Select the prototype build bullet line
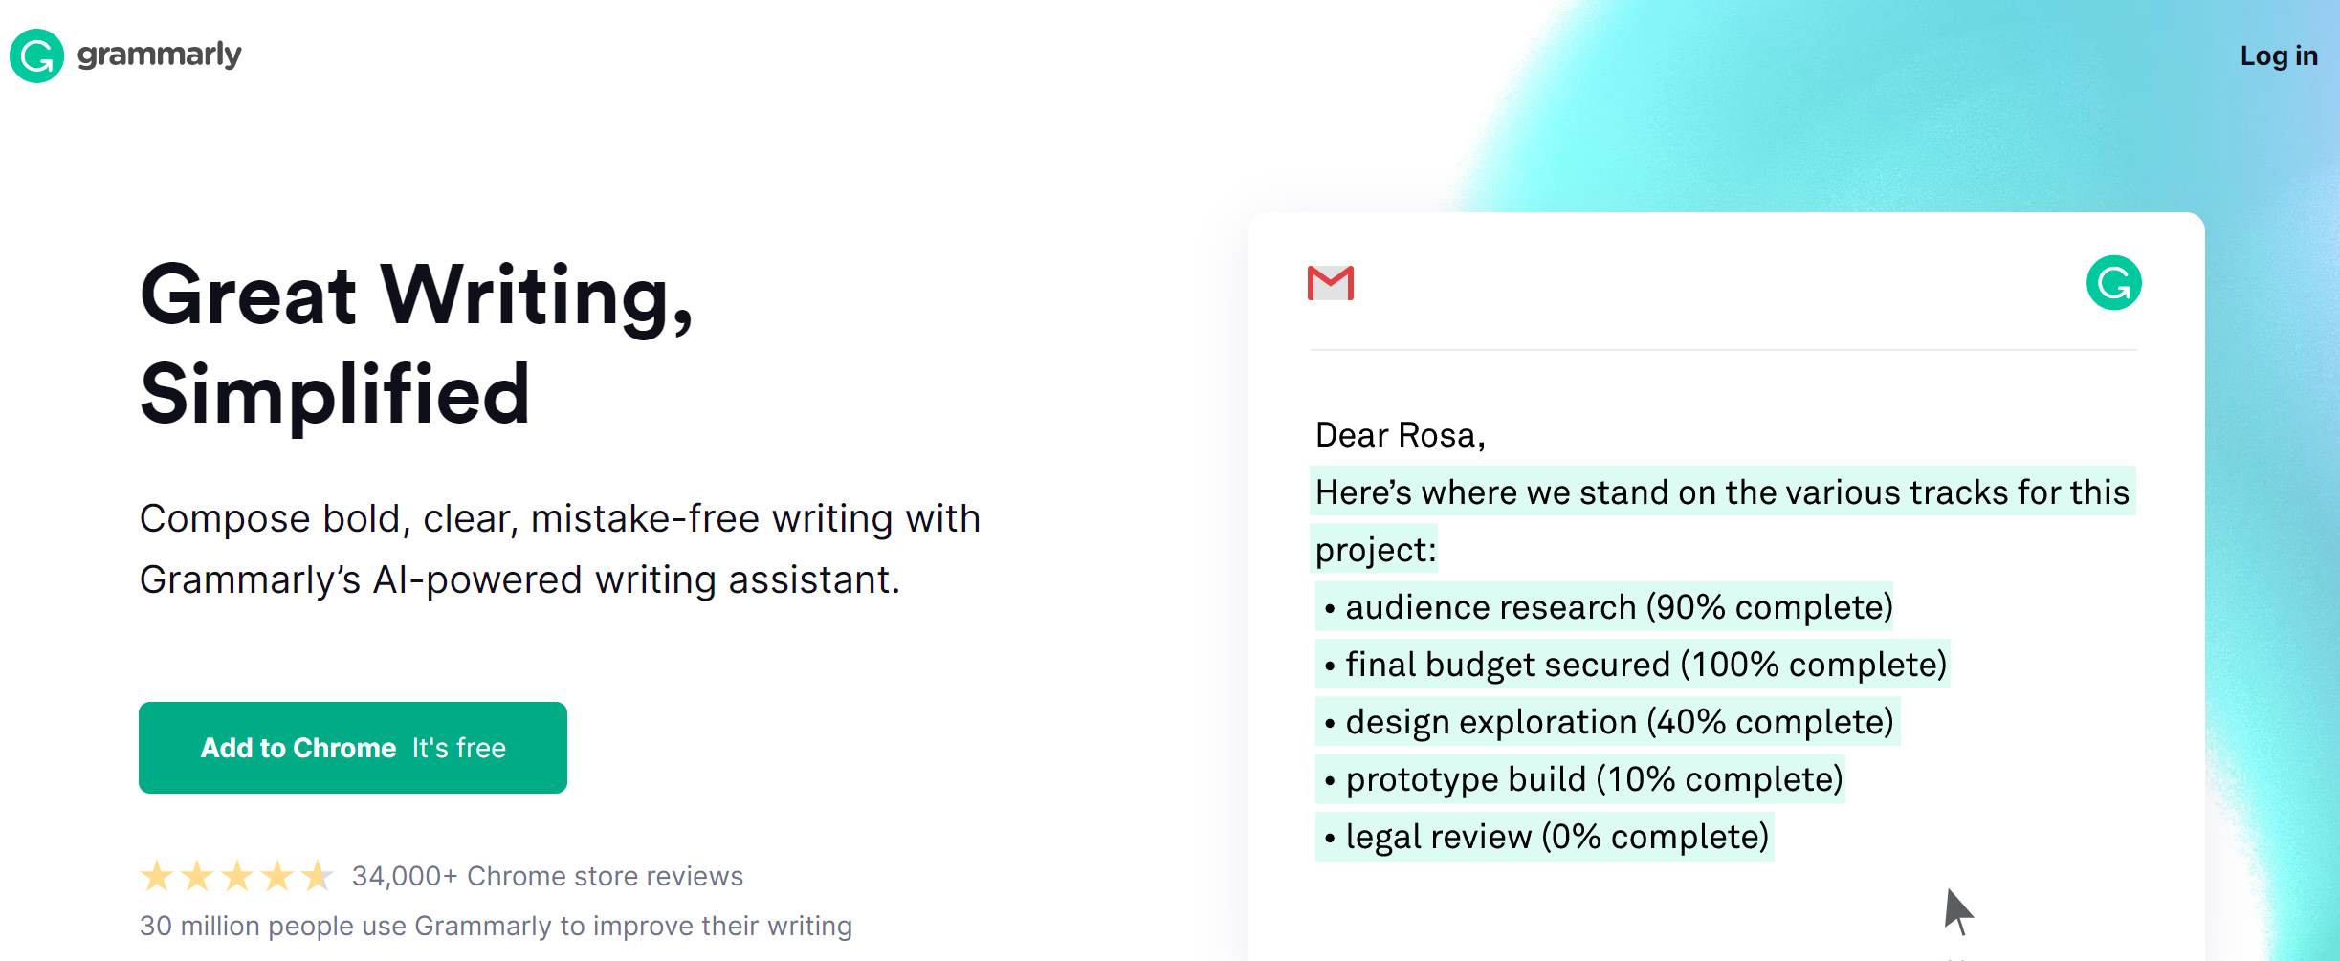This screenshot has height=961, width=2340. click(1581, 779)
